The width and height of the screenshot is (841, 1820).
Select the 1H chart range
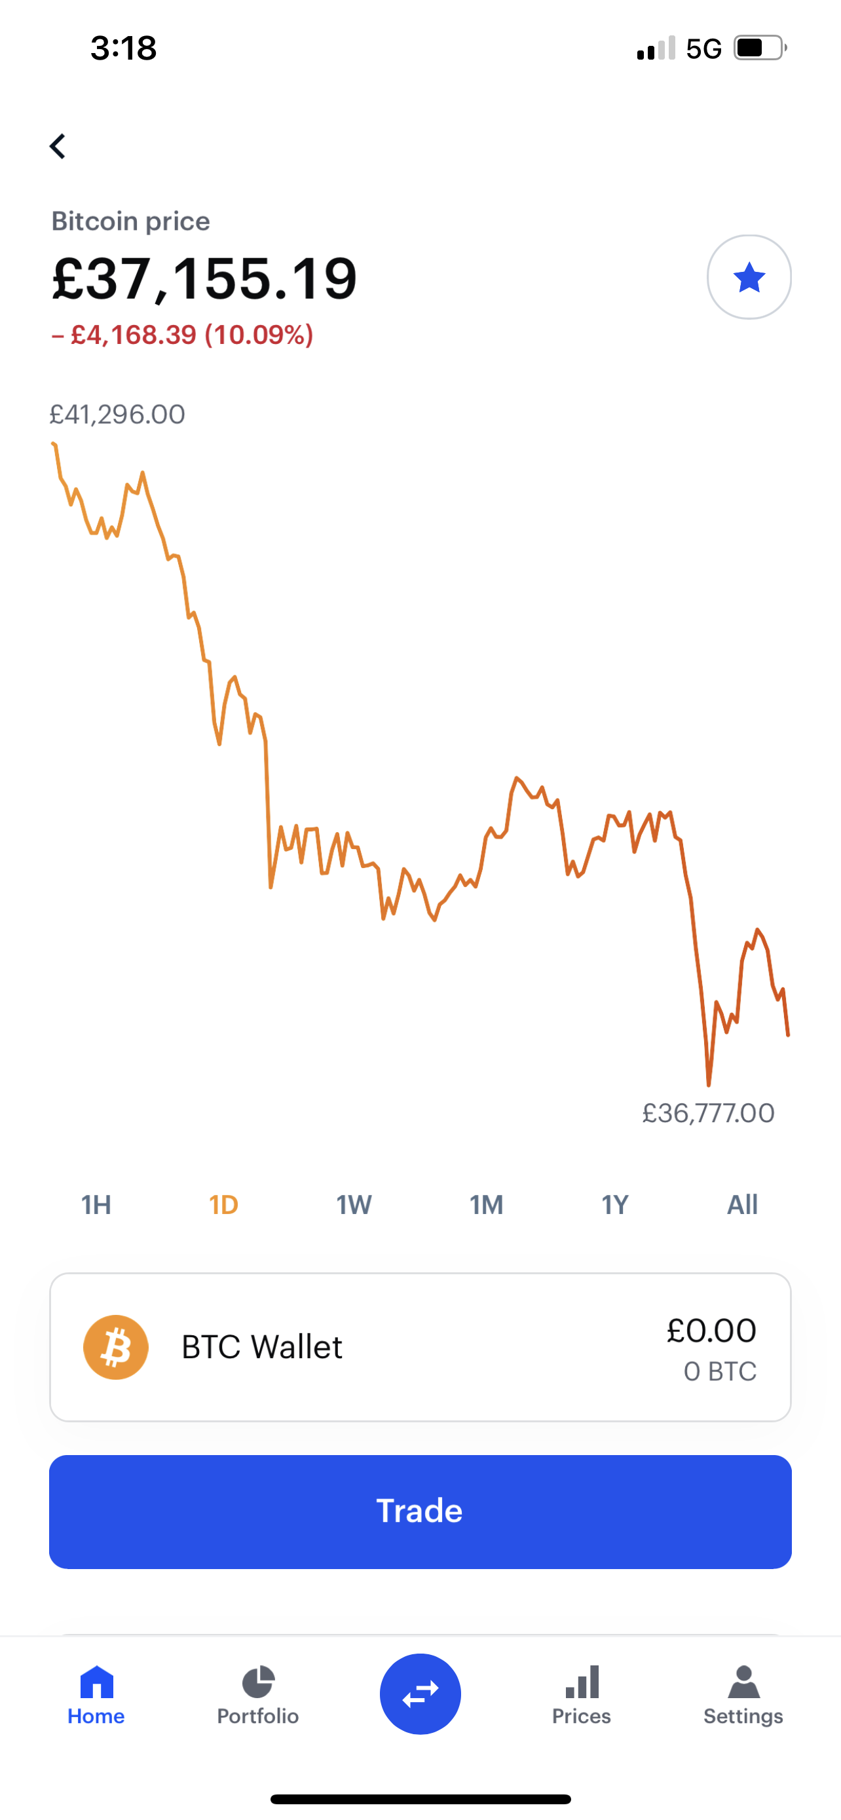[x=96, y=1205]
